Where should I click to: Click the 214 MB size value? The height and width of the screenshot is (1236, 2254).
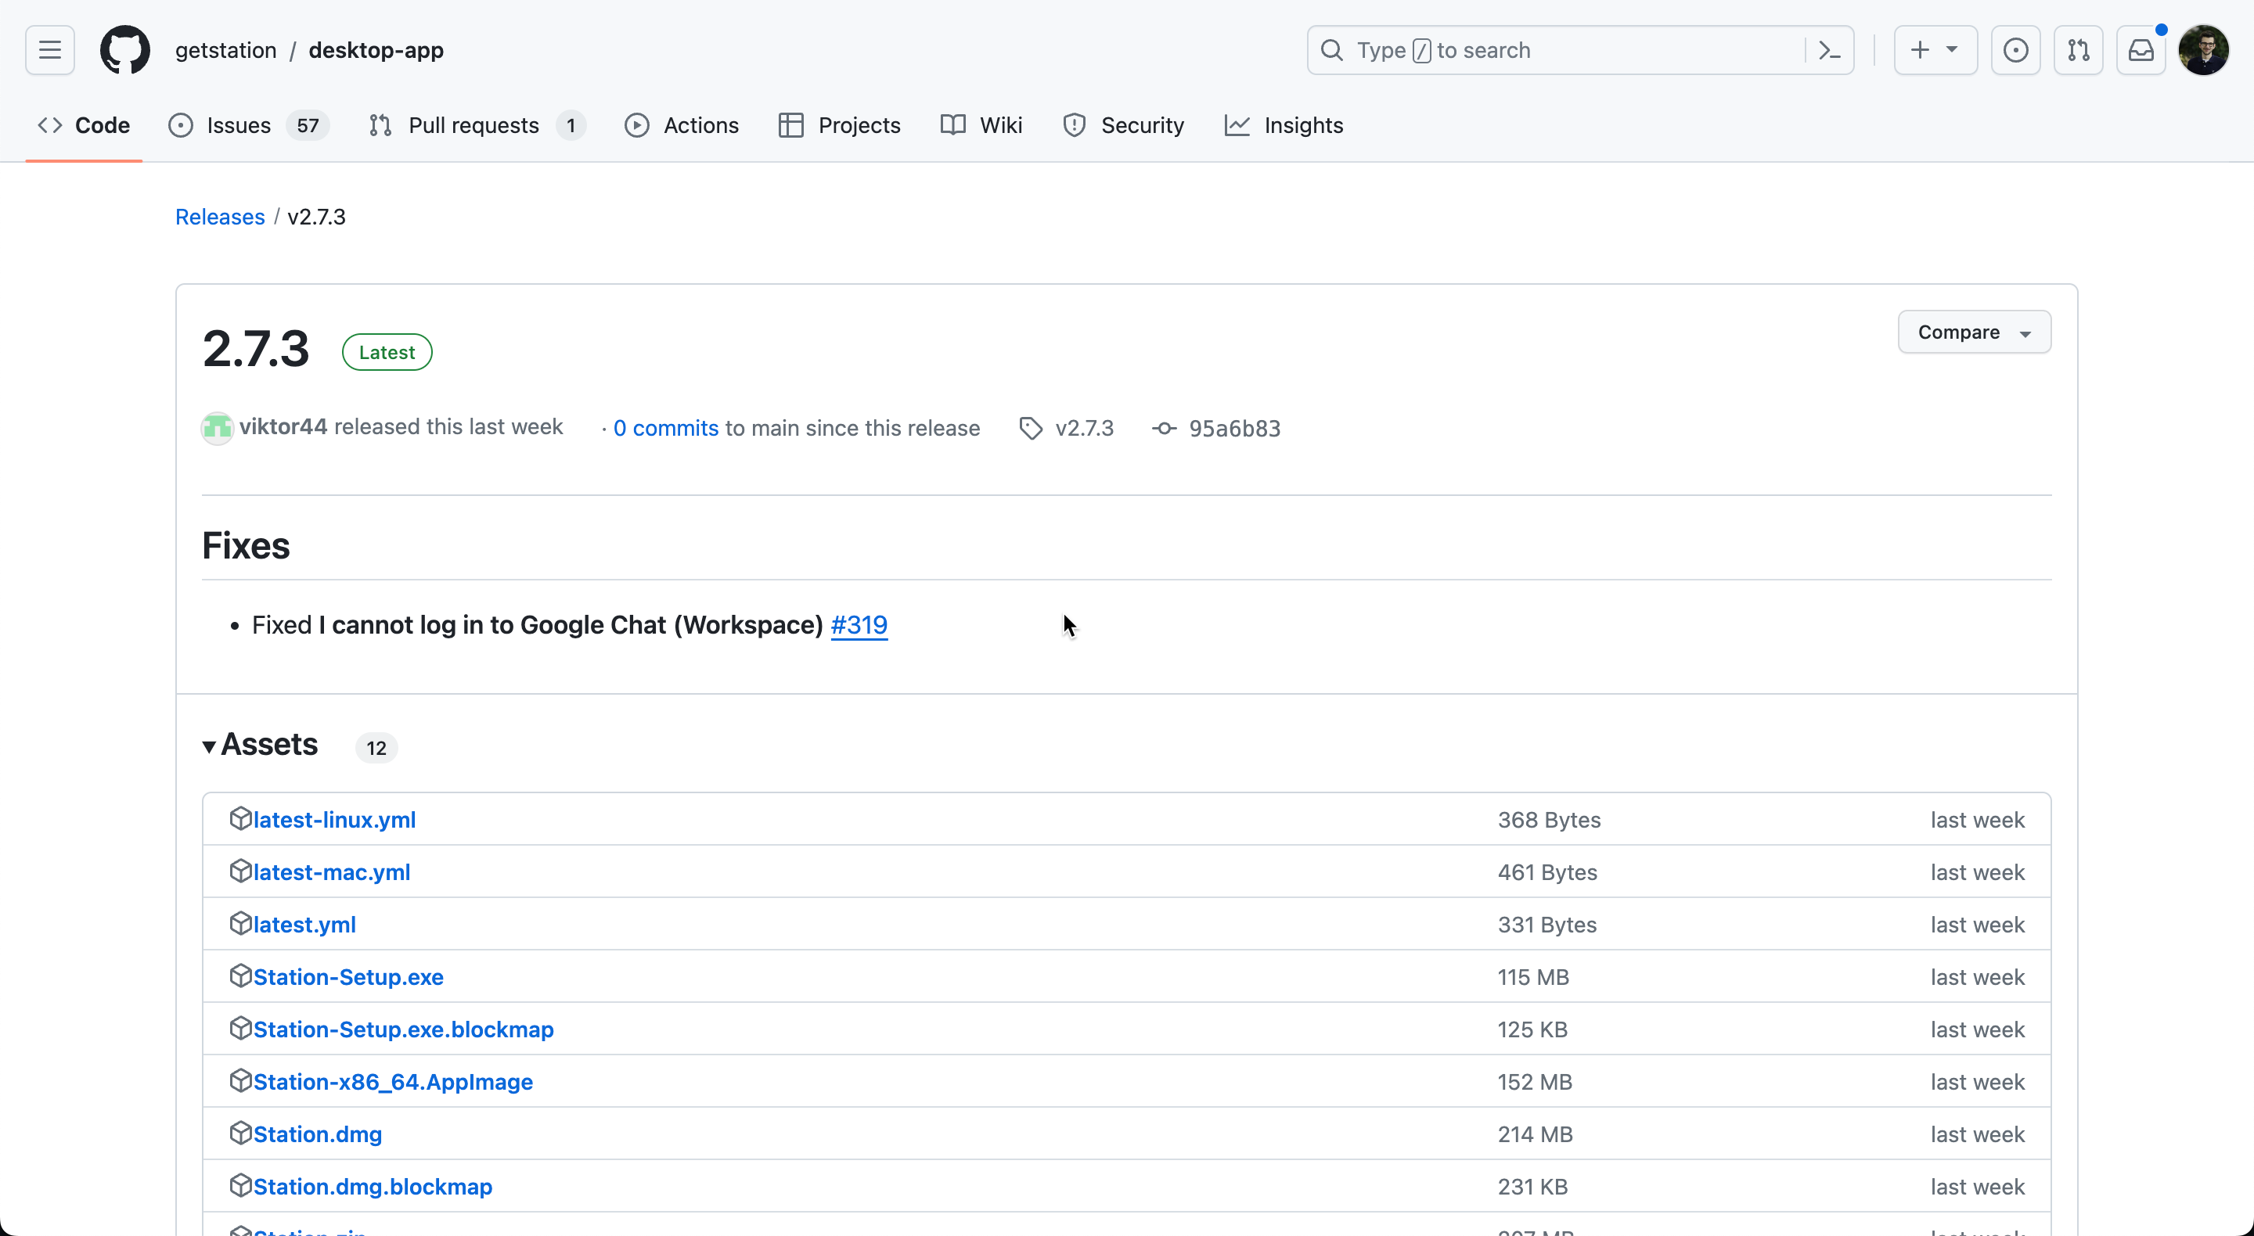click(1535, 1134)
